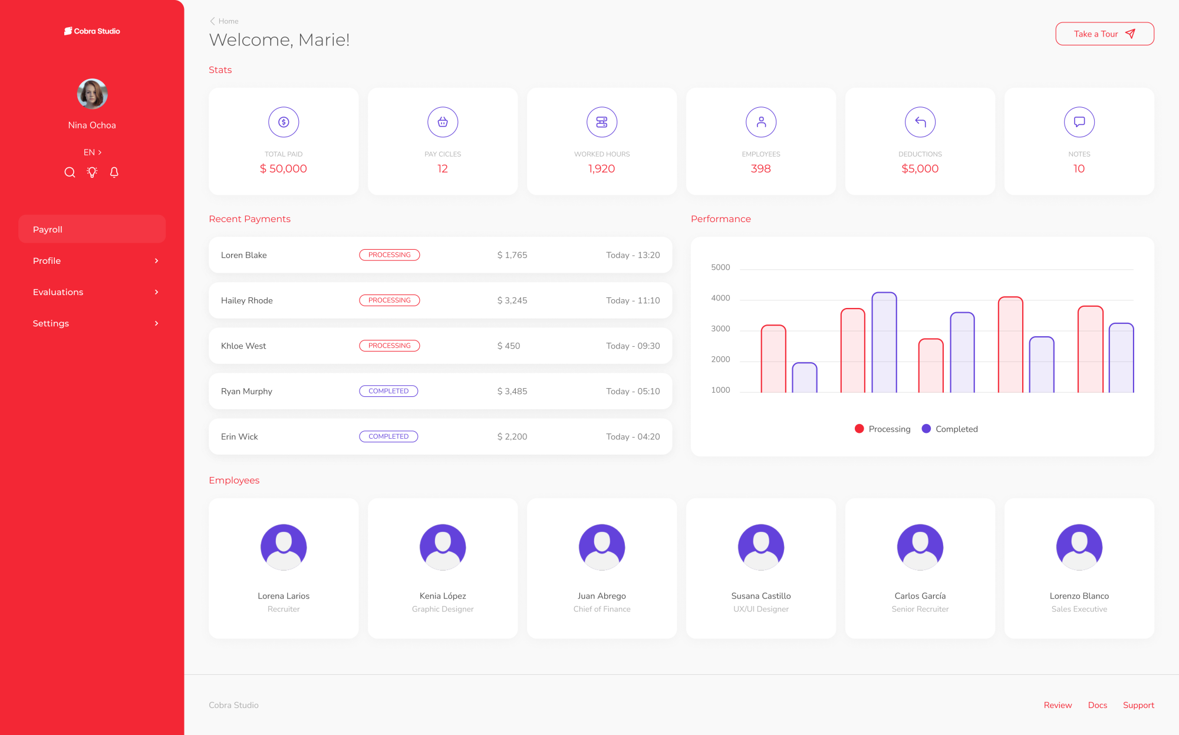The width and height of the screenshot is (1179, 735).
Task: Click the Total Paid dollar icon
Action: tap(284, 122)
